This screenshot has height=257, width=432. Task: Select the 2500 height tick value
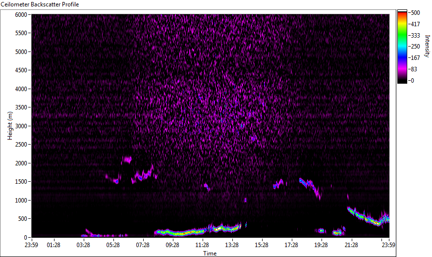pos(21,145)
